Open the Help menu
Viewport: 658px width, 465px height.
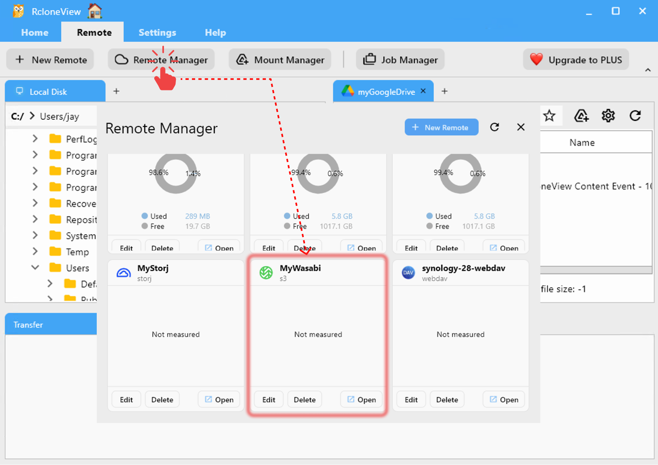point(215,32)
